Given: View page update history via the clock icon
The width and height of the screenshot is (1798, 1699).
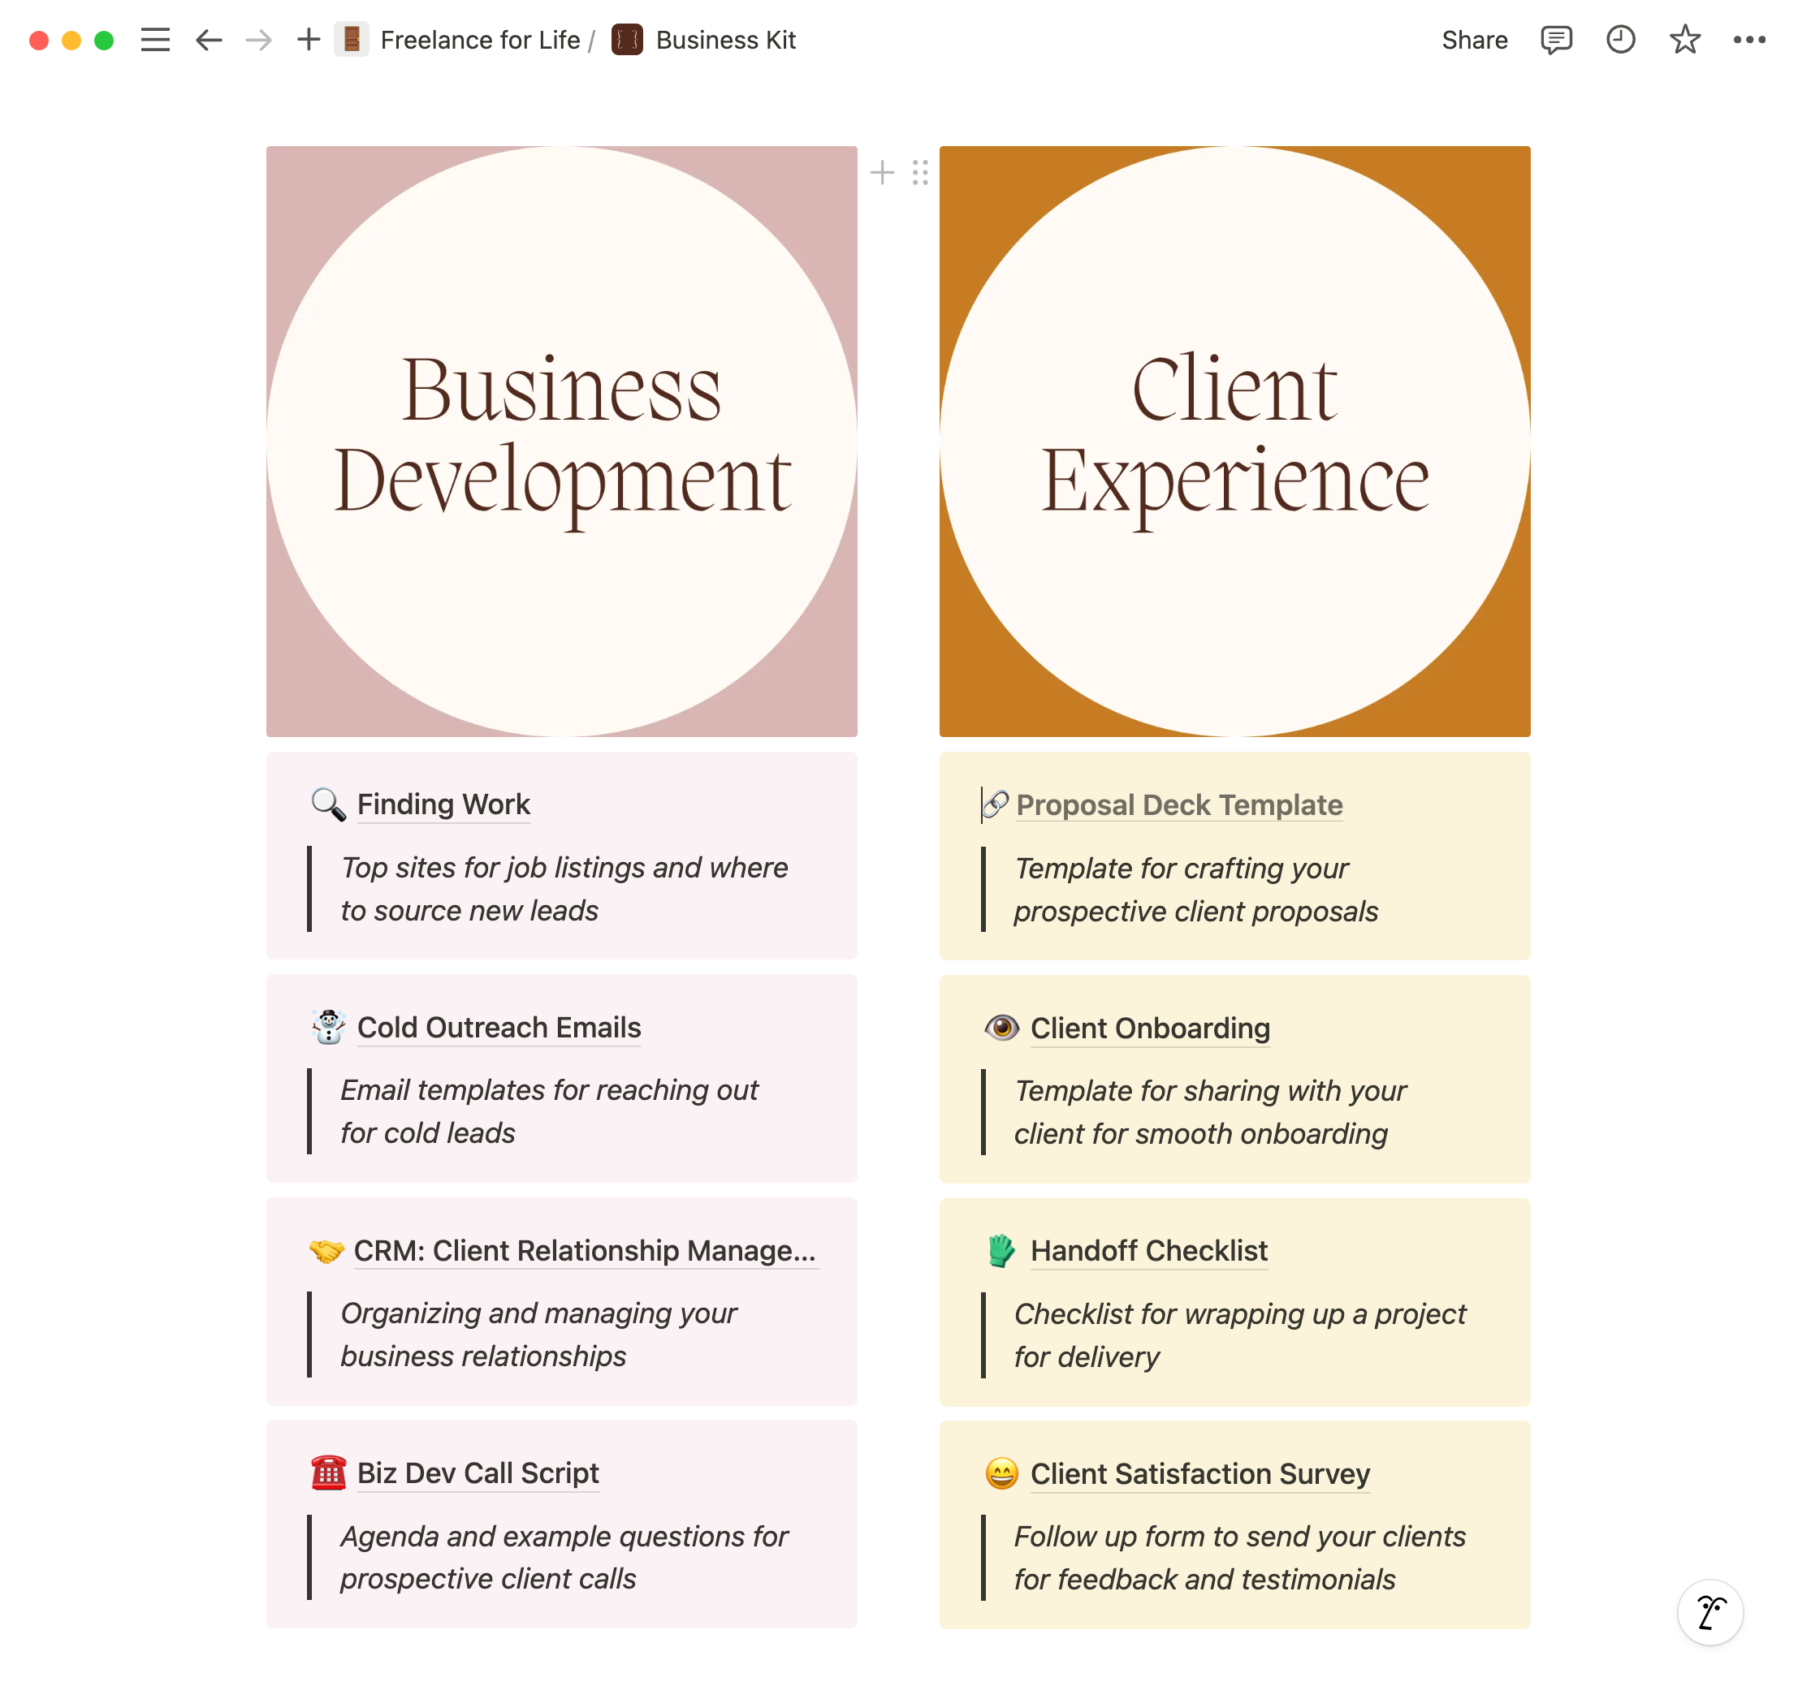Looking at the screenshot, I should pos(1620,40).
